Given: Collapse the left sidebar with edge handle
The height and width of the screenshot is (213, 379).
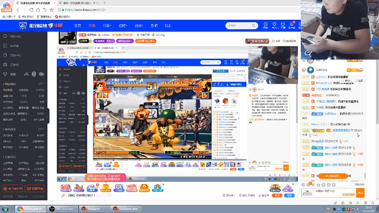Looking at the screenshot, I should pyautogui.click(x=48, y=116).
